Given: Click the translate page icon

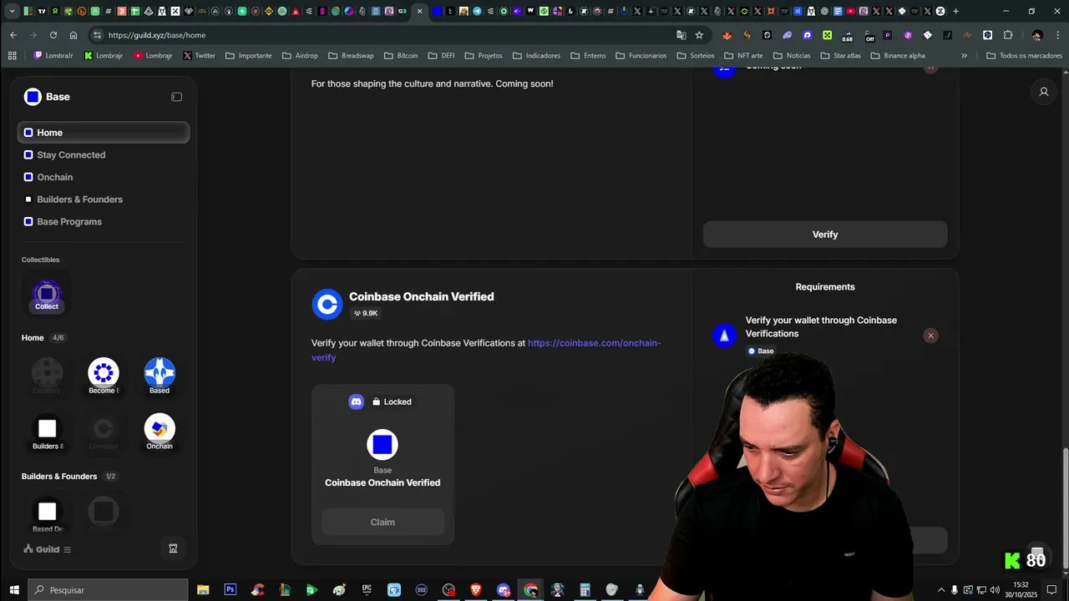Looking at the screenshot, I should 681,35.
